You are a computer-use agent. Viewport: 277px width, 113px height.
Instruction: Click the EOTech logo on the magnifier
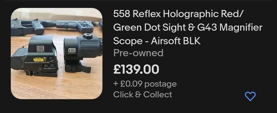click(x=72, y=51)
